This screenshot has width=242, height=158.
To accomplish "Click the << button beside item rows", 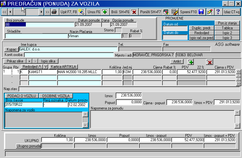I will pos(239,72).
